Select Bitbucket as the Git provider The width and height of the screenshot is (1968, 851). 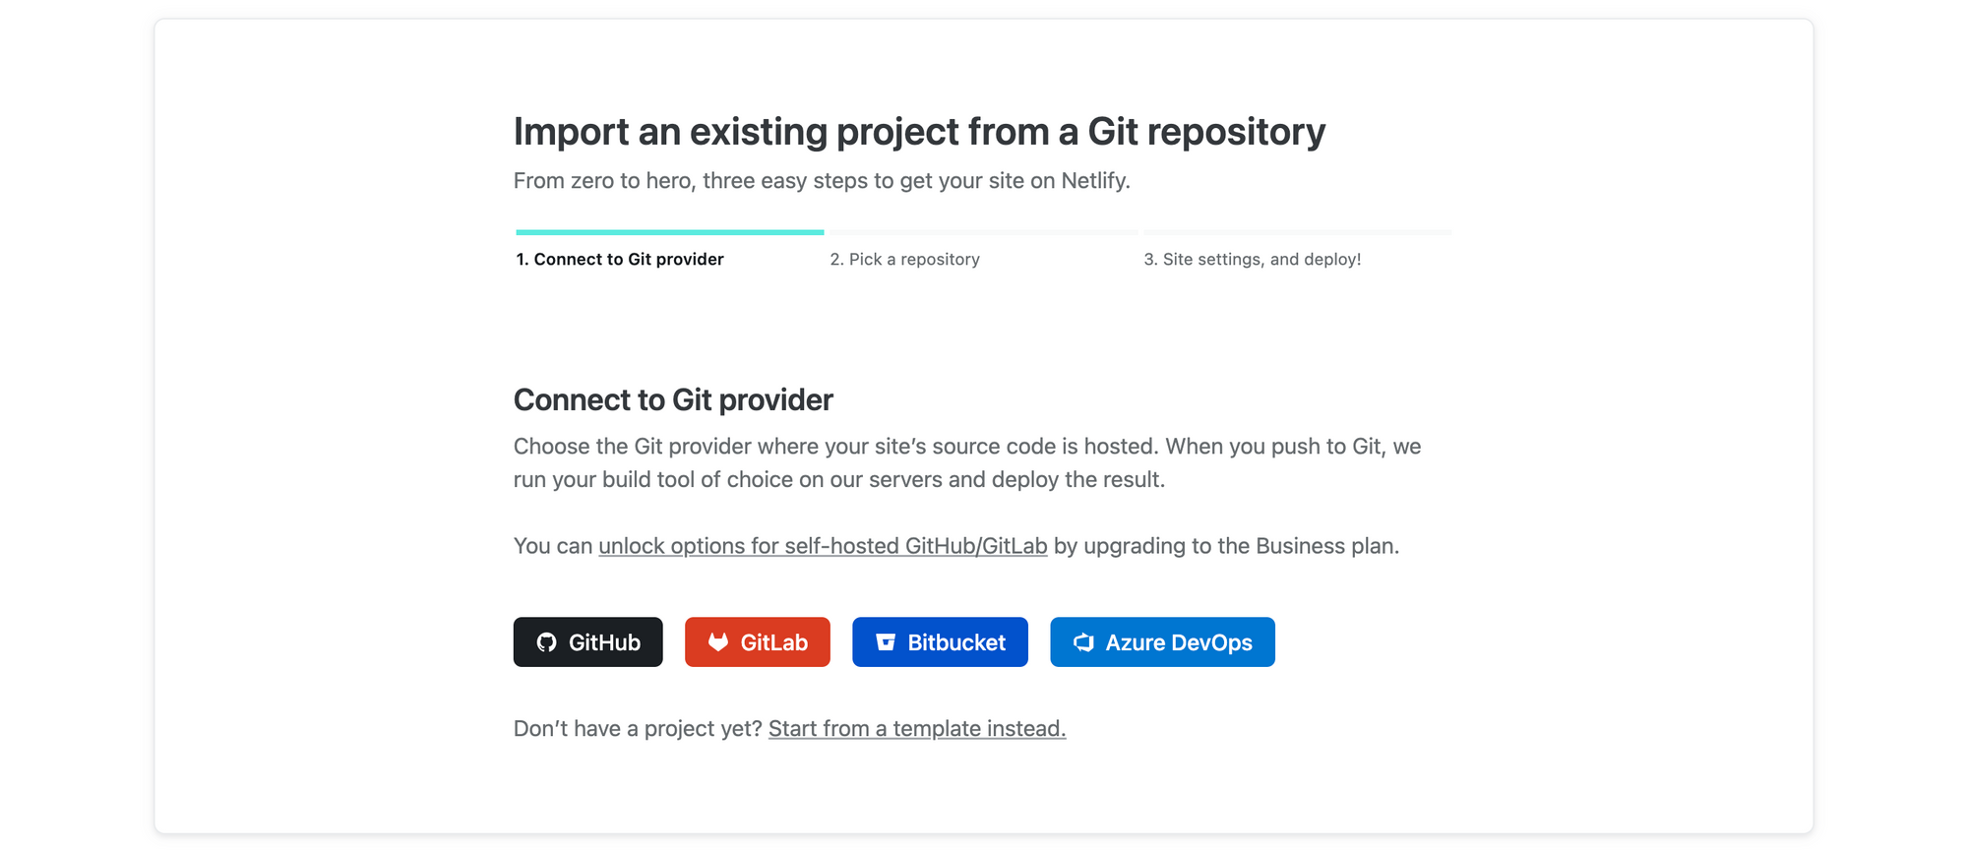coord(940,641)
